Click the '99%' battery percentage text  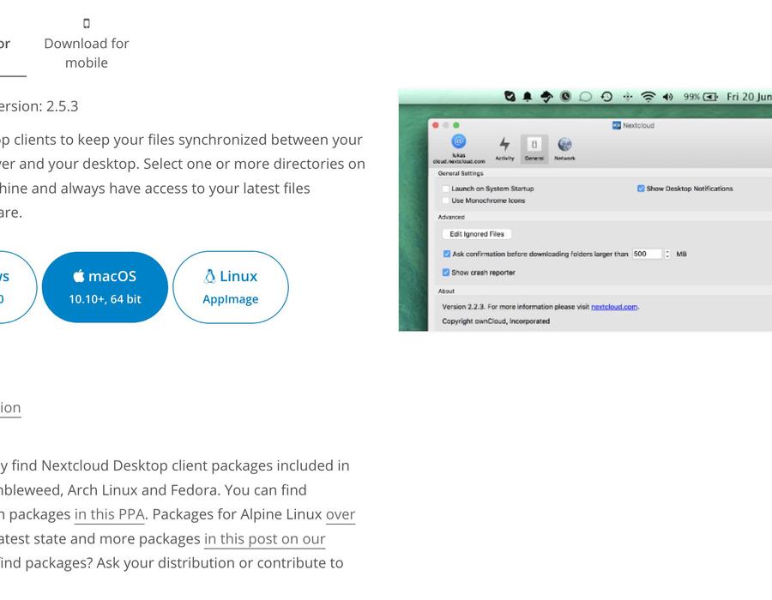[x=691, y=97]
